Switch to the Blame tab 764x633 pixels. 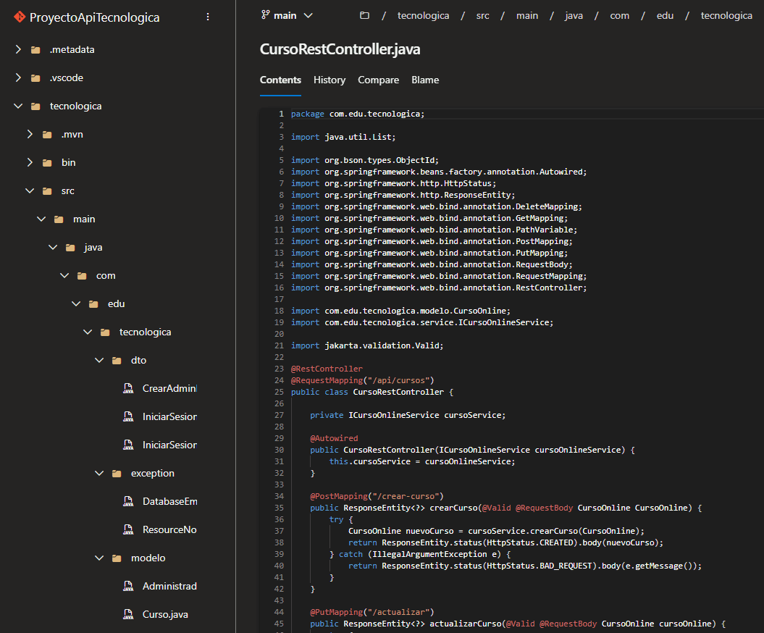click(x=425, y=80)
